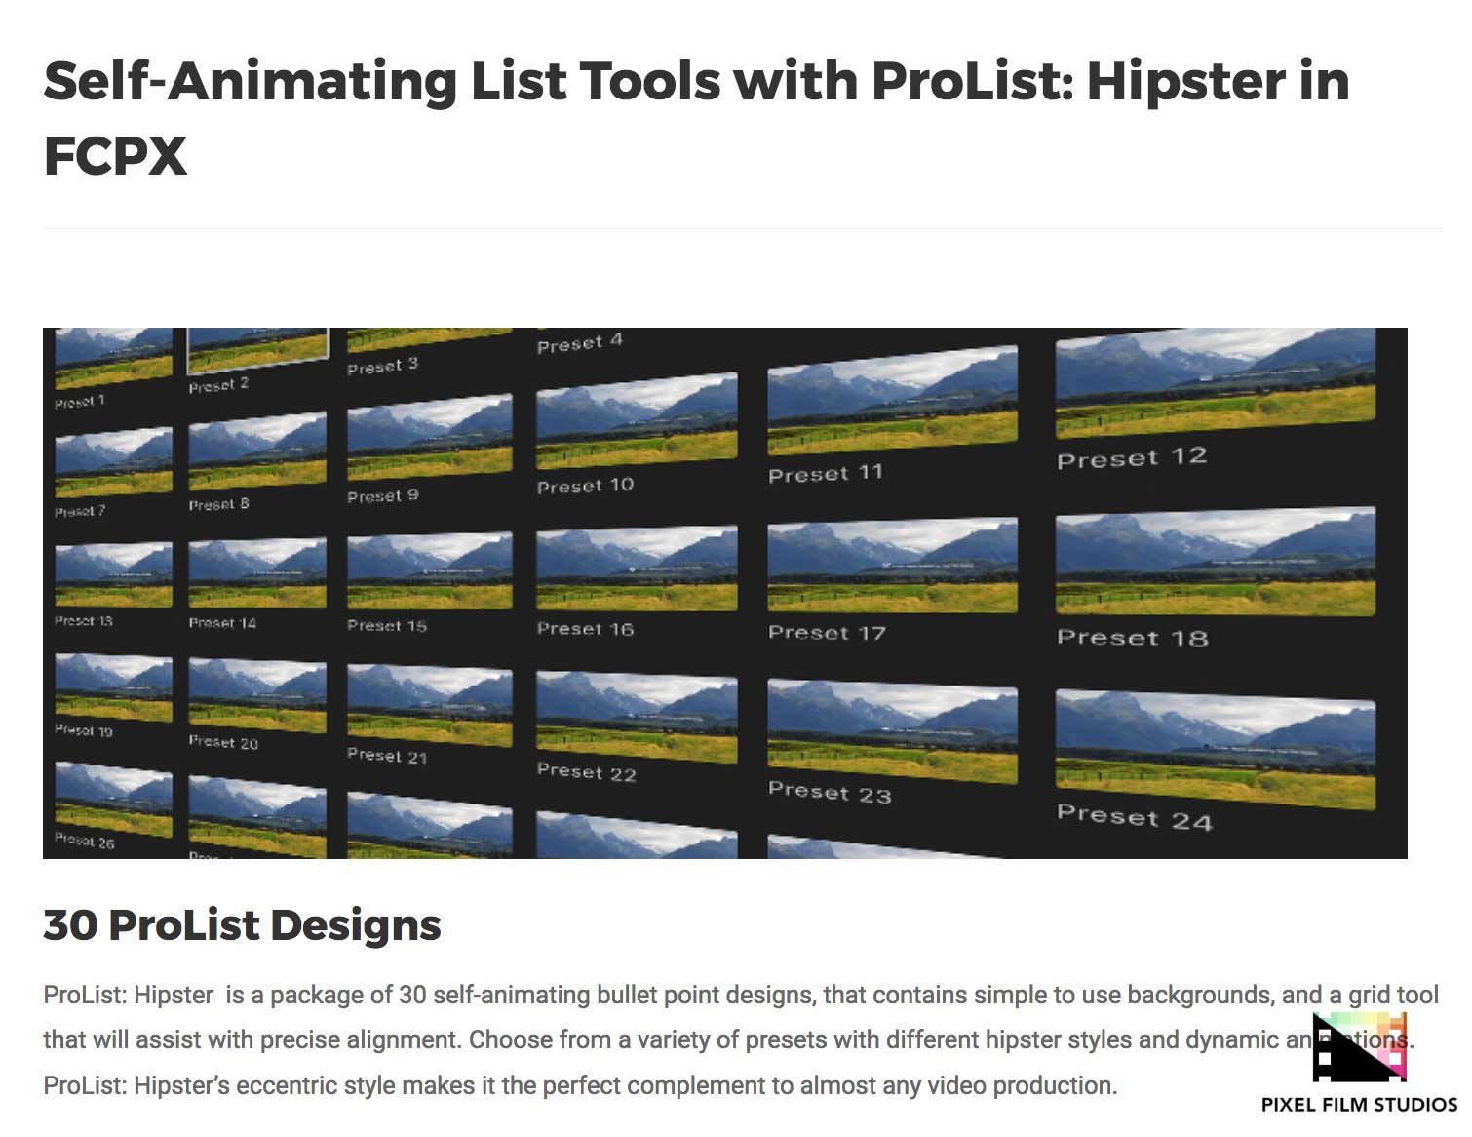Click the paragraph line starting "that will assist"

tap(728, 1039)
